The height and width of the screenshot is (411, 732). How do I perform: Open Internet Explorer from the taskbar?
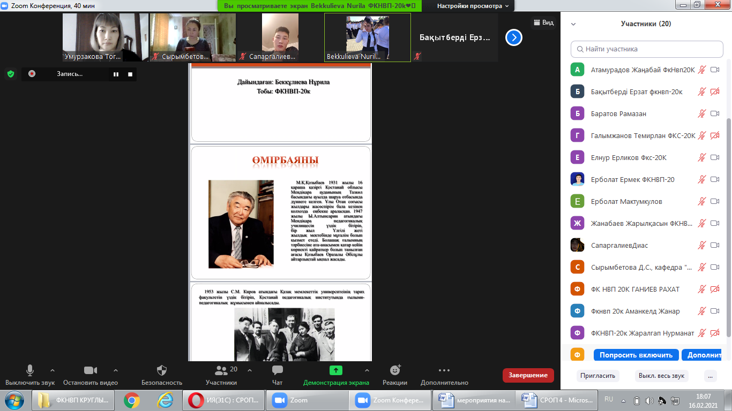click(x=165, y=400)
